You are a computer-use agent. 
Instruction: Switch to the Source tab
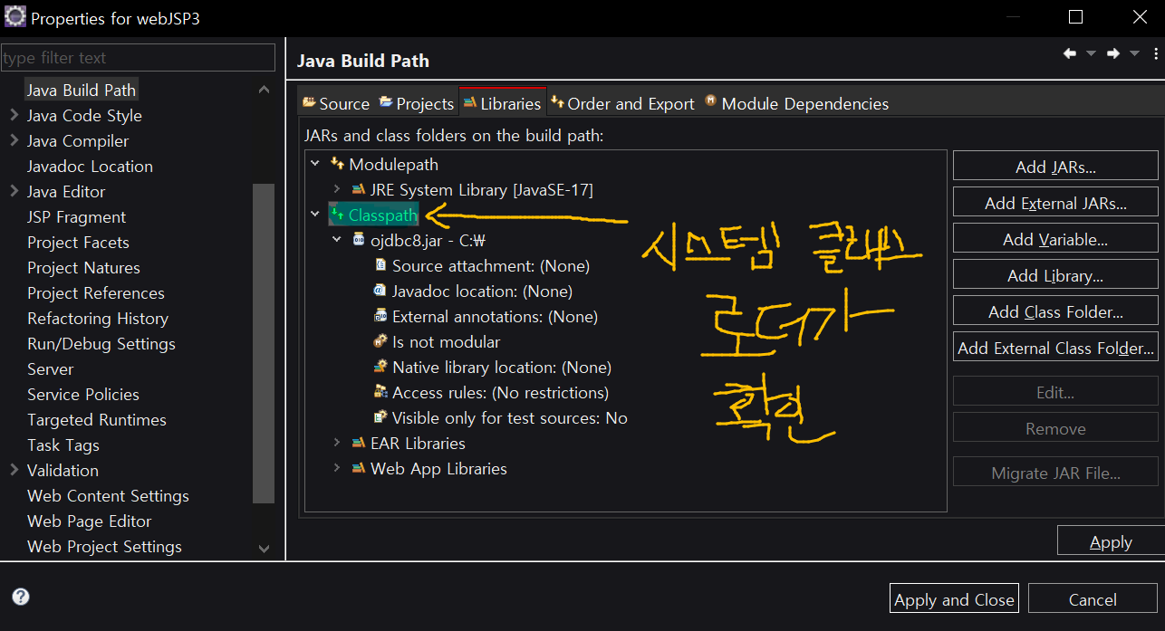click(336, 103)
